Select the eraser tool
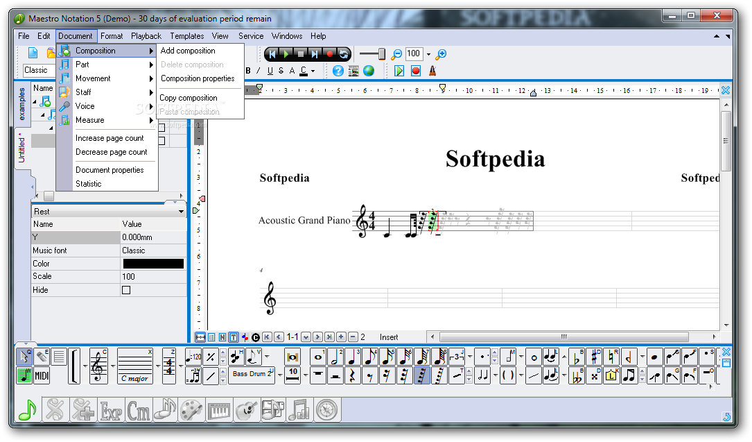Image resolution: width=752 pixels, height=442 pixels. click(x=42, y=357)
